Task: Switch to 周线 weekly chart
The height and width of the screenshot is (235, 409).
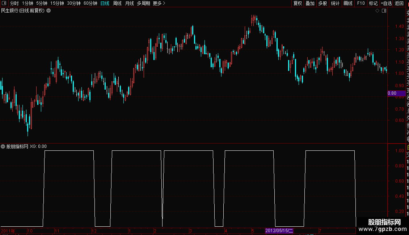Action: coord(117,3)
